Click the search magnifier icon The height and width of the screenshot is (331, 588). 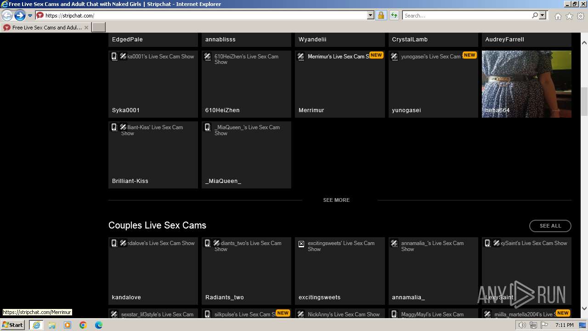[535, 16]
